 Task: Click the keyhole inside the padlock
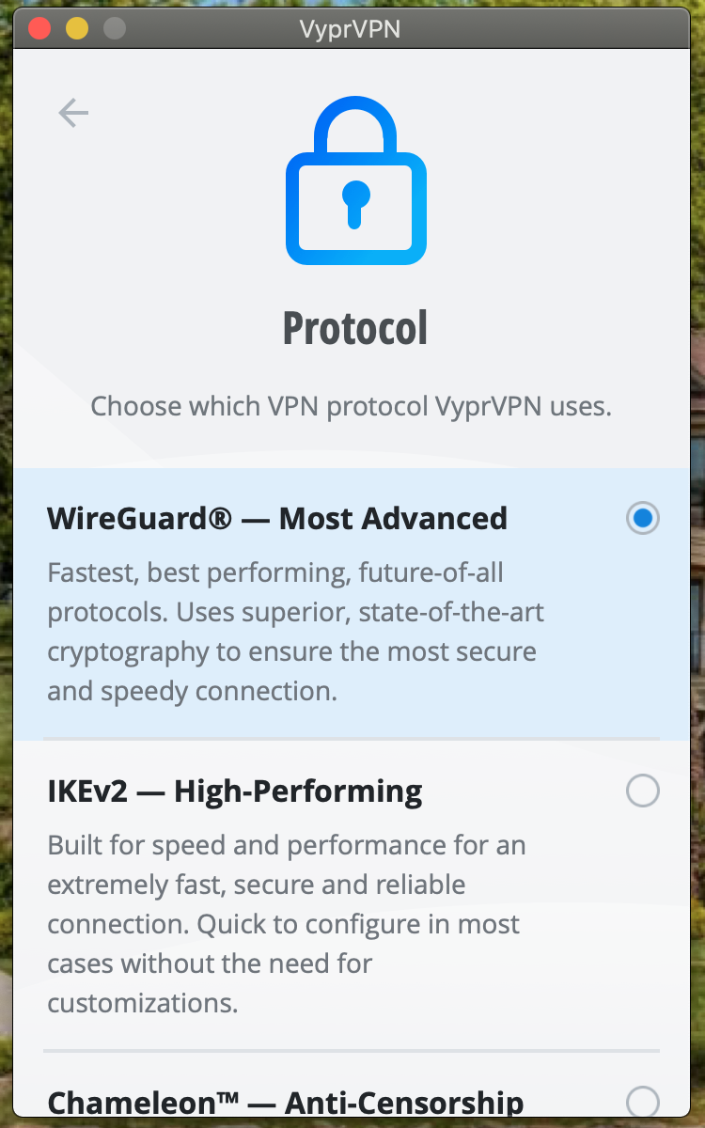pos(355,204)
